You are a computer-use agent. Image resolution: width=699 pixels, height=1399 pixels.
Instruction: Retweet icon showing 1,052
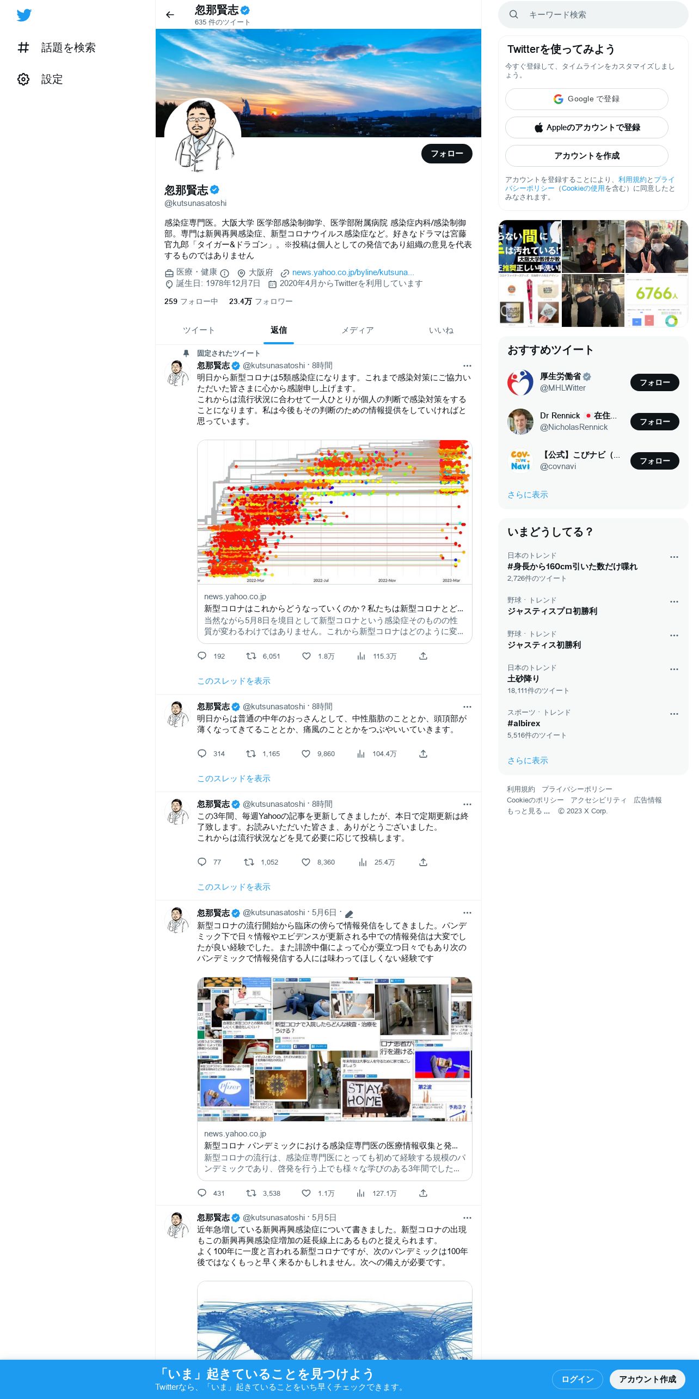point(249,862)
